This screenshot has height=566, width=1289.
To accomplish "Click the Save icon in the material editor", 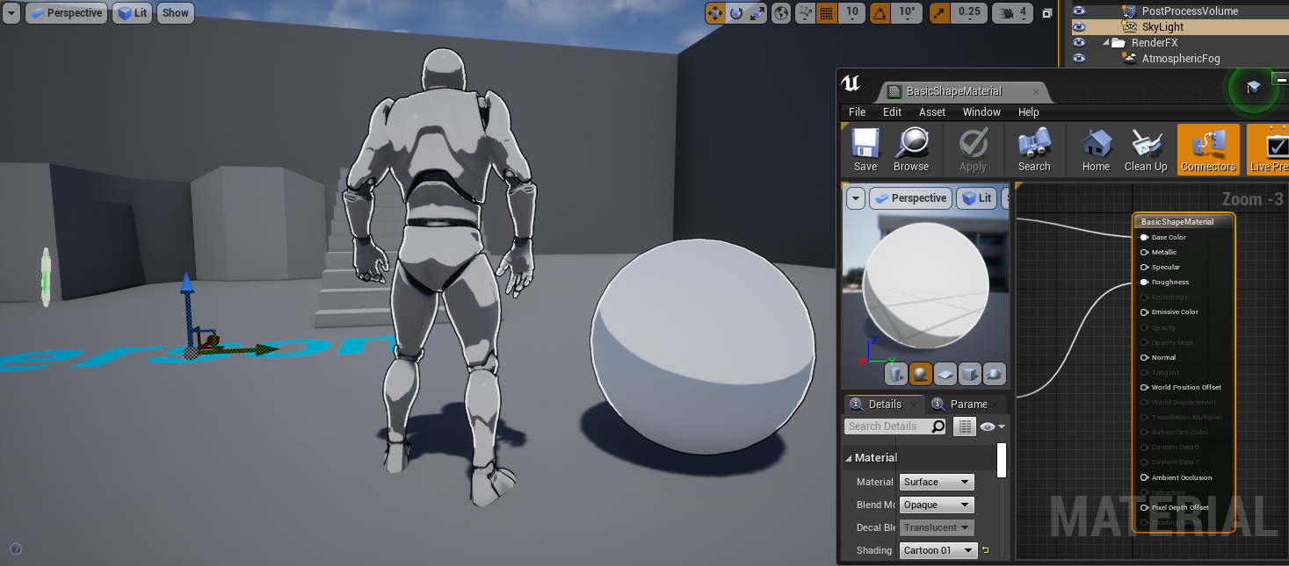I will click(x=864, y=149).
